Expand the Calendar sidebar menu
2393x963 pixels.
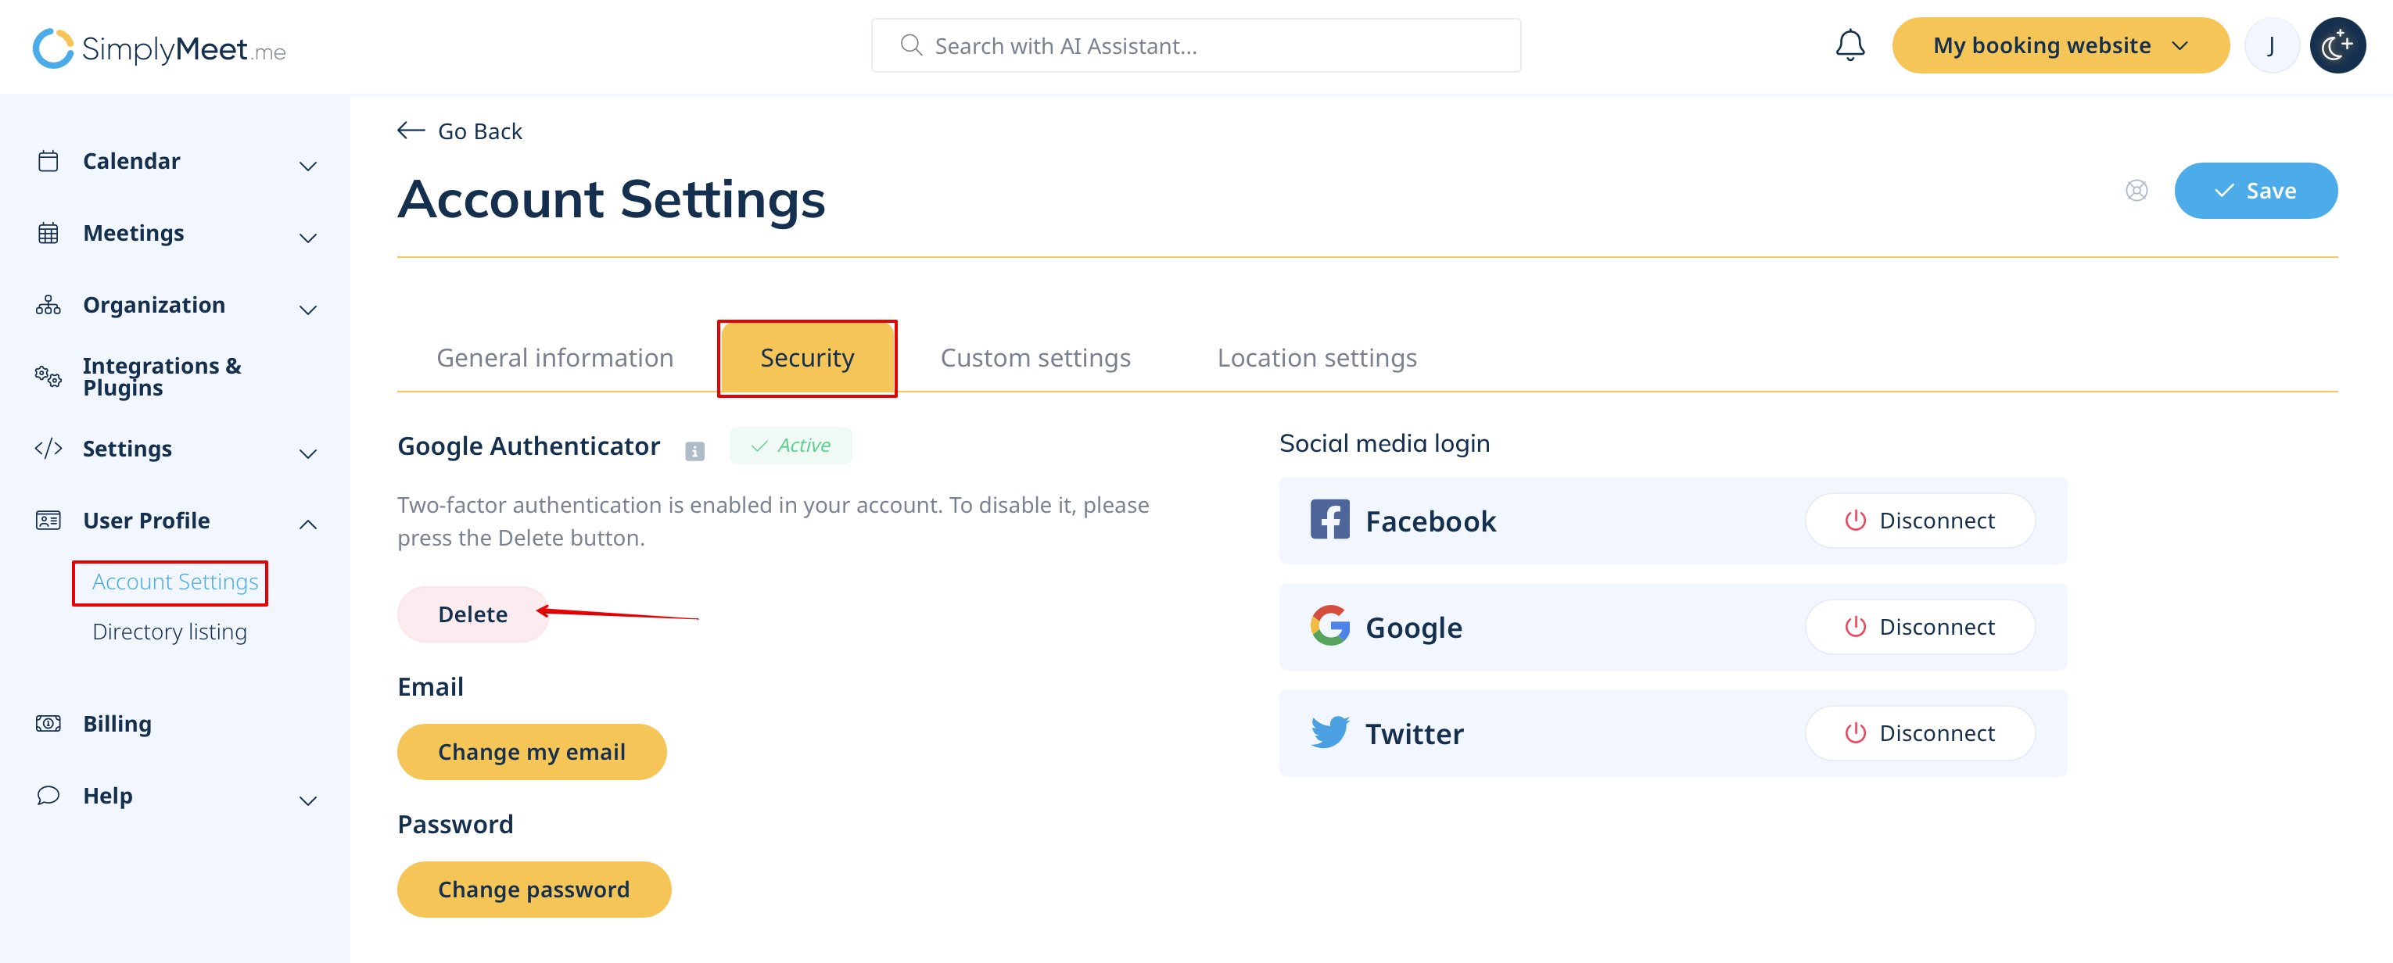(x=307, y=165)
